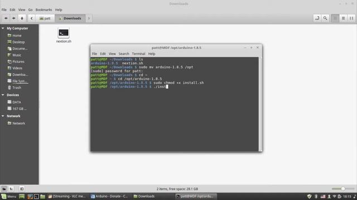Open the Mint Menu button
The width and height of the screenshot is (357, 200).
click(9, 196)
